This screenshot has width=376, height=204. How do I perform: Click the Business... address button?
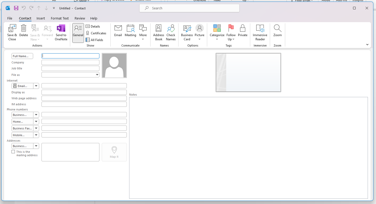pos(22,146)
